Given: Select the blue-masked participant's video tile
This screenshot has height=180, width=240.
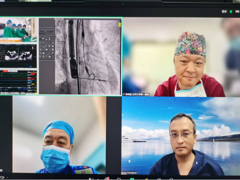Looking at the screenshot, I should (x=59, y=135).
